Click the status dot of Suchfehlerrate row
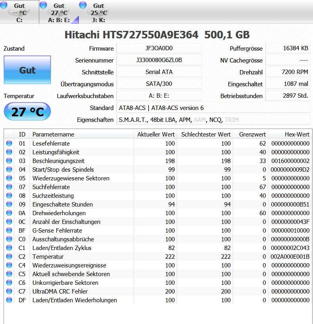The image size is (313, 324). click(x=9, y=187)
